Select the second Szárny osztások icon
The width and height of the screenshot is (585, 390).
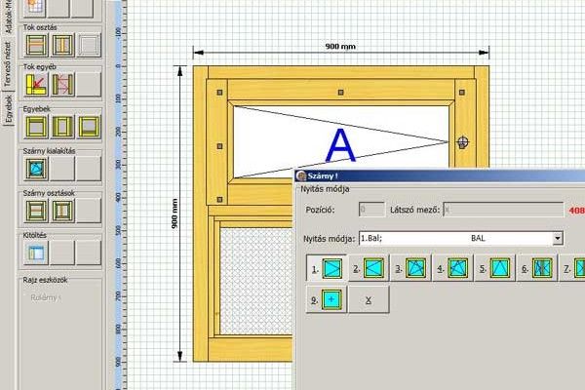(x=62, y=210)
